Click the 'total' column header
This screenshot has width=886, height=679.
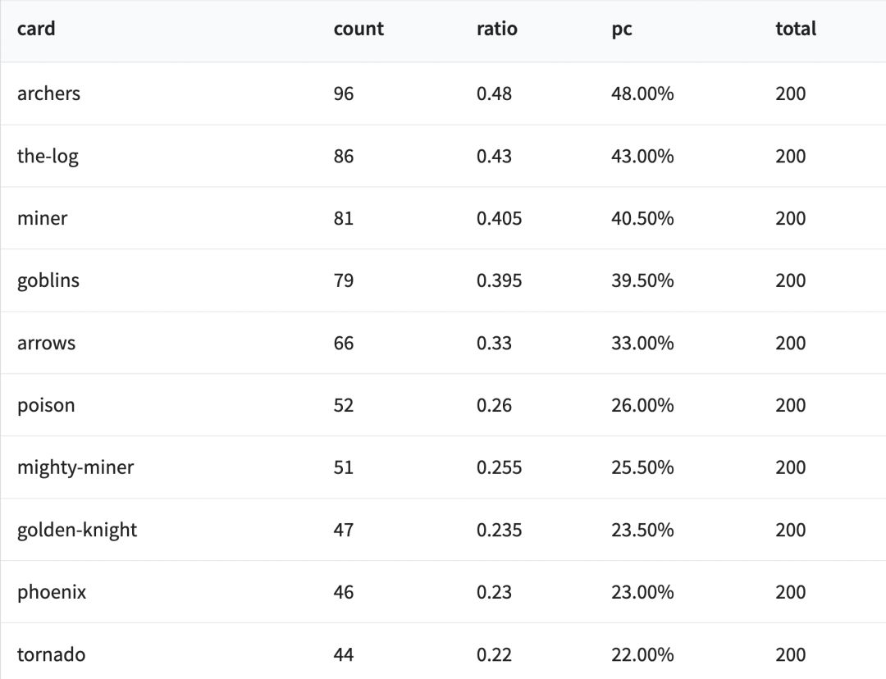click(796, 30)
